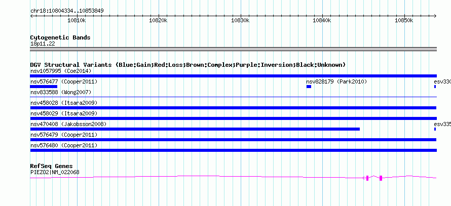
Task: Click the small nsv828179 (Park2010) variant block
Action: [x=309, y=87]
